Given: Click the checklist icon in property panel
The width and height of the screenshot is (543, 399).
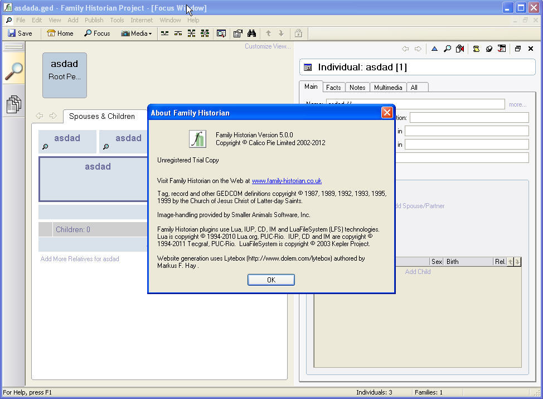Looking at the screenshot, I should tap(502, 49).
